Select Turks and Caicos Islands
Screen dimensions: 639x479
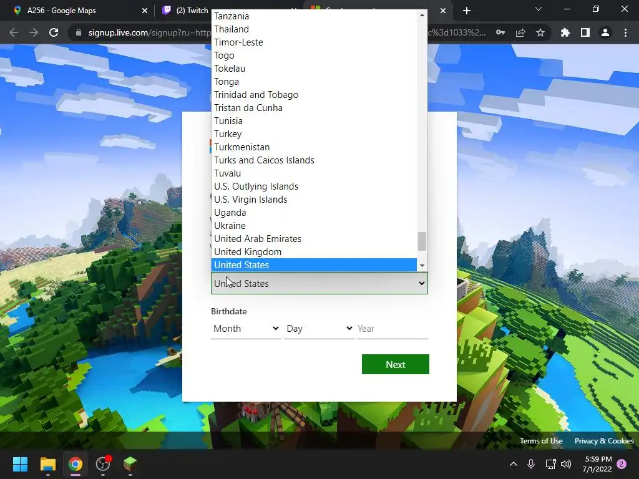(314, 160)
